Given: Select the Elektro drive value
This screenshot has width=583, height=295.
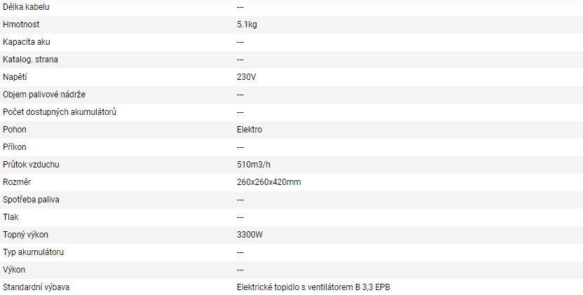Looking at the screenshot, I should coord(249,130).
